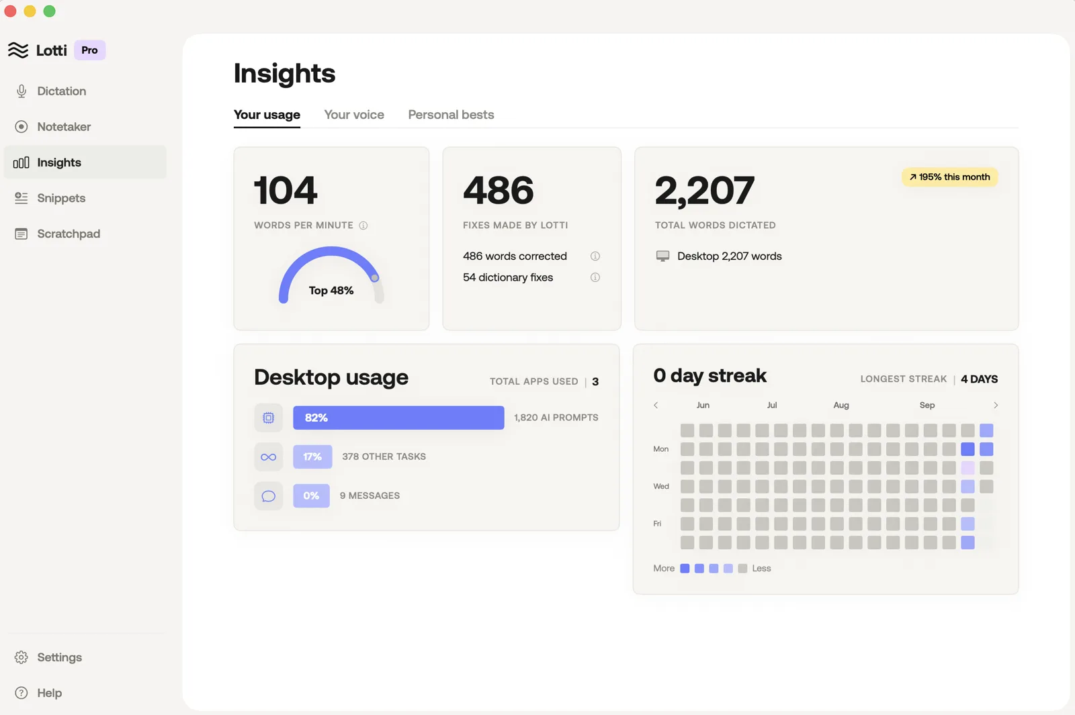Click the 195% this month badge
The width and height of the screenshot is (1075, 715).
click(950, 177)
